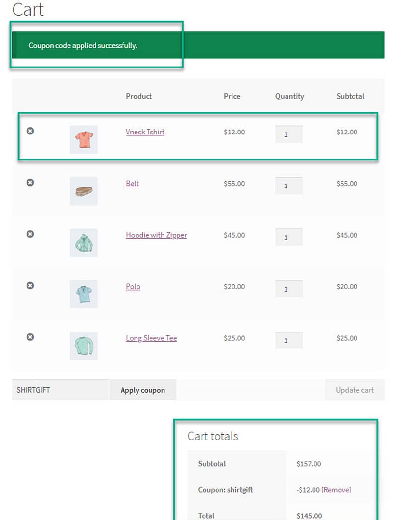Click the Apply coupon button
The image size is (396, 520).
(143, 390)
